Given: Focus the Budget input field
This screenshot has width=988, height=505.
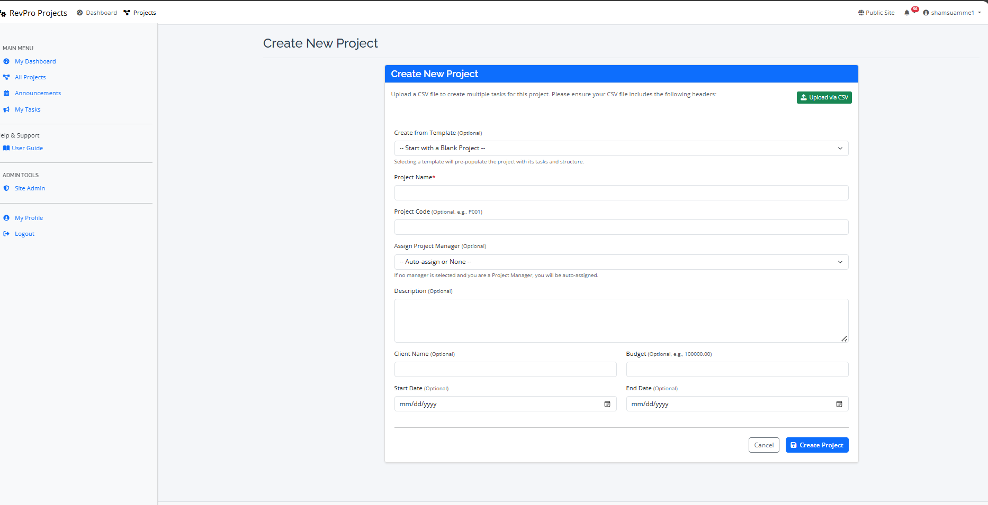Looking at the screenshot, I should pyautogui.click(x=736, y=369).
